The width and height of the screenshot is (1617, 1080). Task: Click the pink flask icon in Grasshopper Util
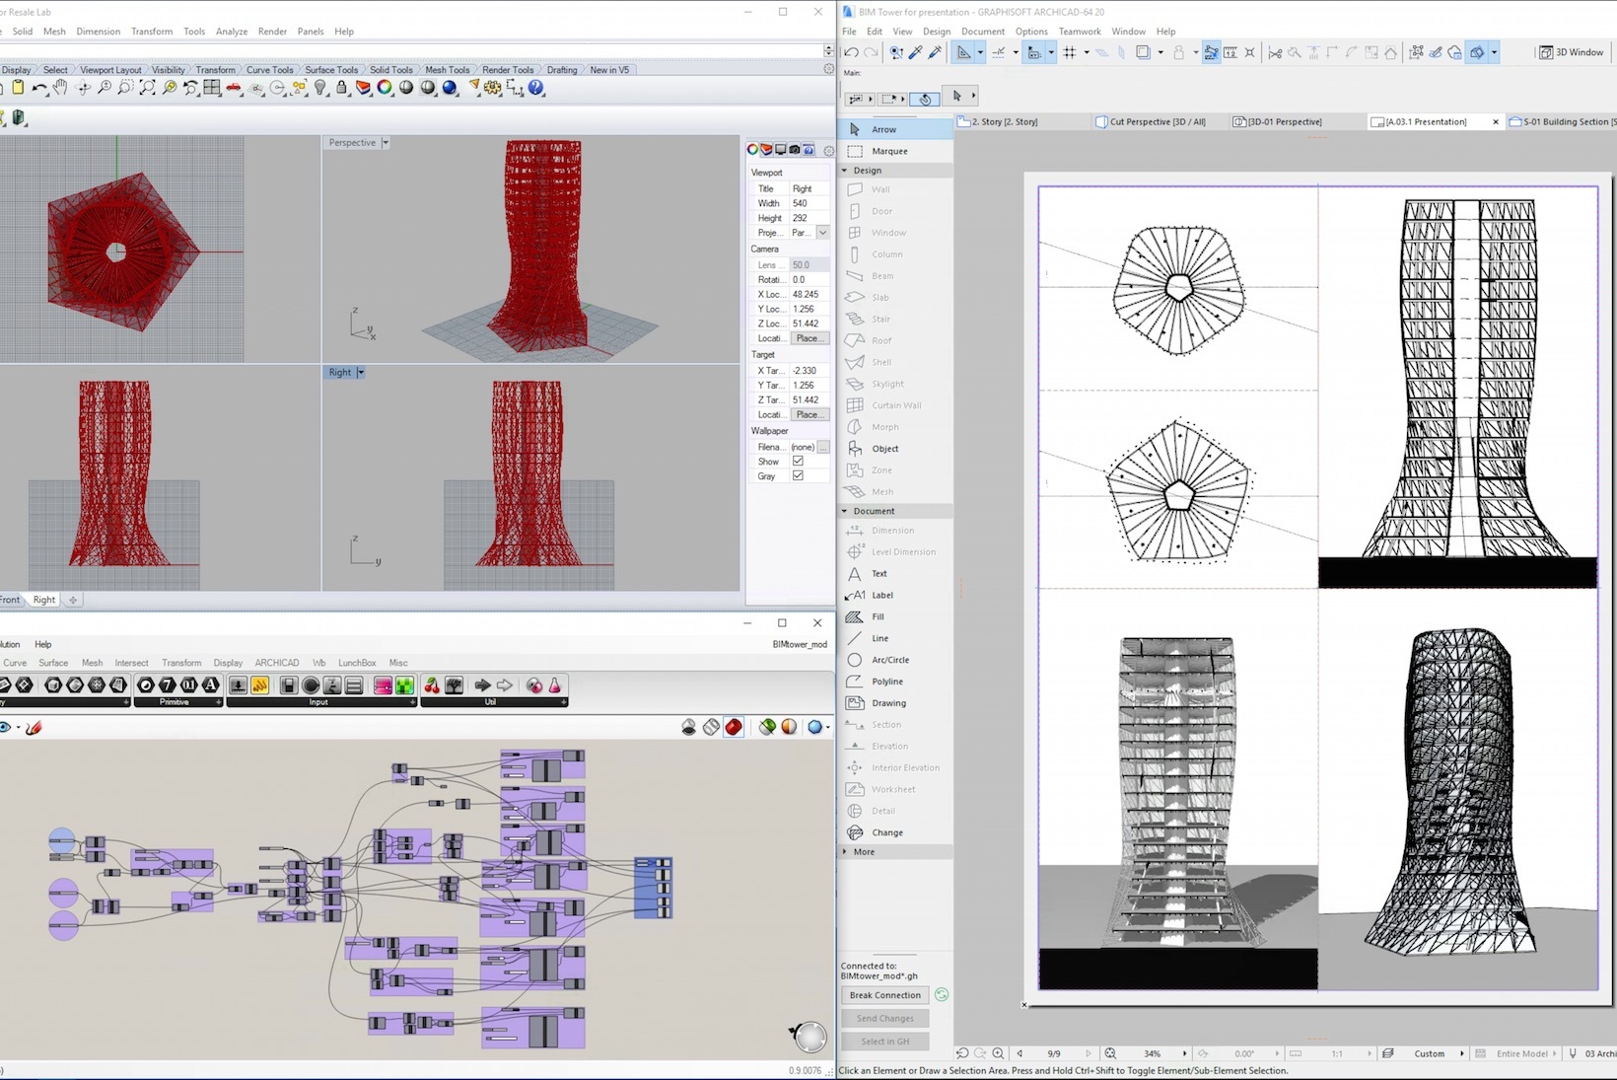click(x=554, y=685)
